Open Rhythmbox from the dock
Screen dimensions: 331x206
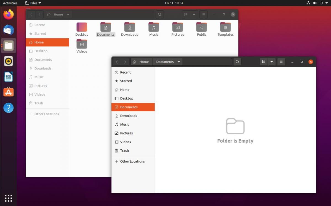coord(8,61)
